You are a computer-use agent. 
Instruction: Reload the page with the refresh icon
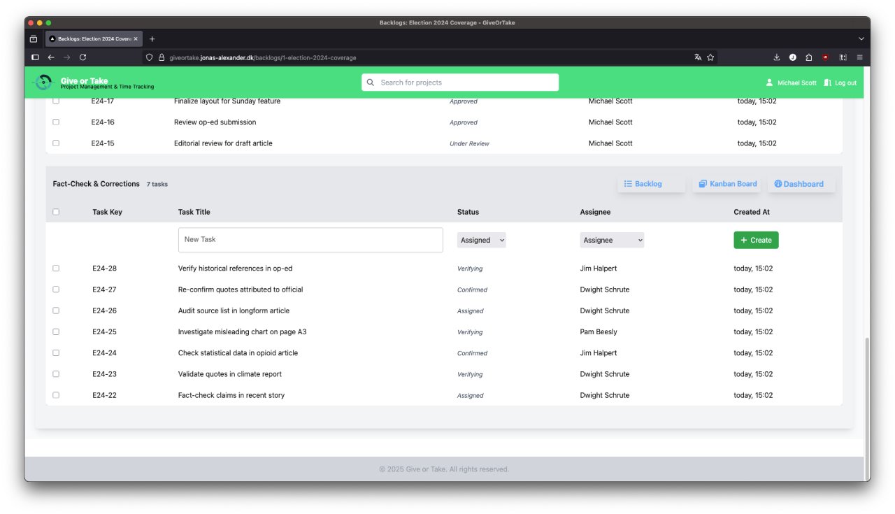(x=83, y=57)
